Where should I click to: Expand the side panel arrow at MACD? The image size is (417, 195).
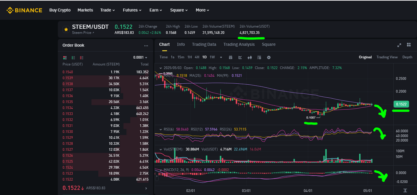157,176
